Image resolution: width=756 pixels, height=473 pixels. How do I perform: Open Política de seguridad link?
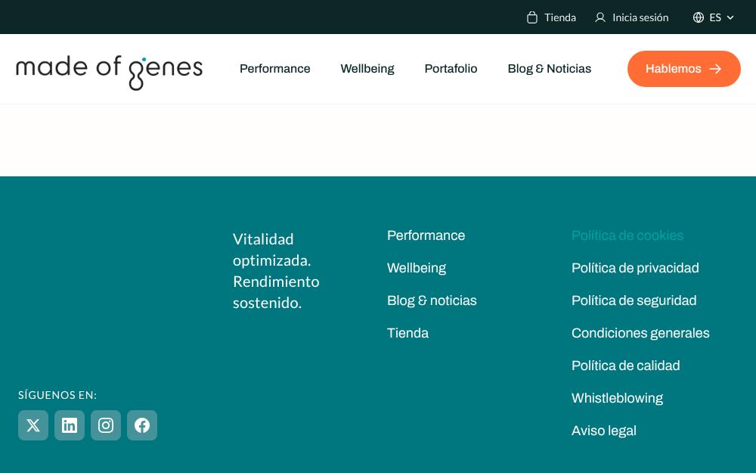634,300
